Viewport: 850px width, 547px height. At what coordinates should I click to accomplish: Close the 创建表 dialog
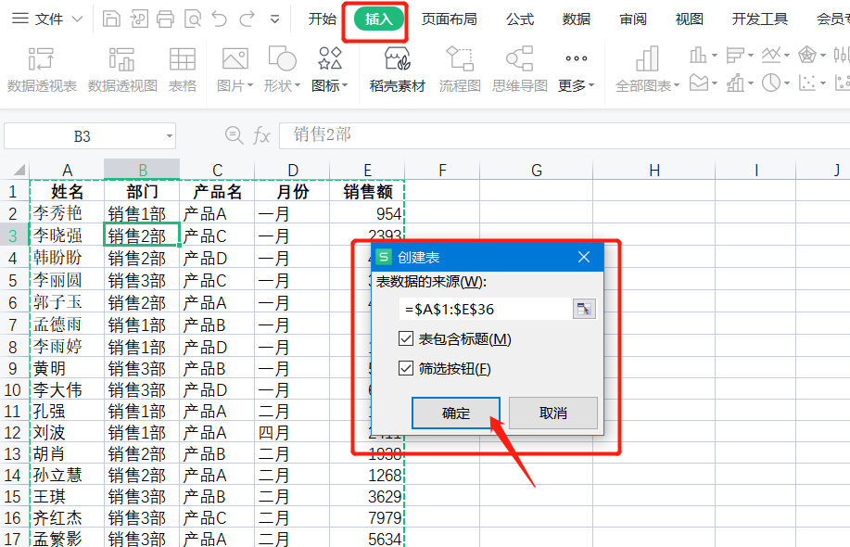(584, 257)
